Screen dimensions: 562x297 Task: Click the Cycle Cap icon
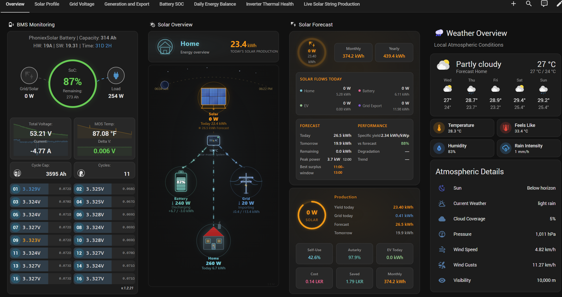click(x=17, y=173)
